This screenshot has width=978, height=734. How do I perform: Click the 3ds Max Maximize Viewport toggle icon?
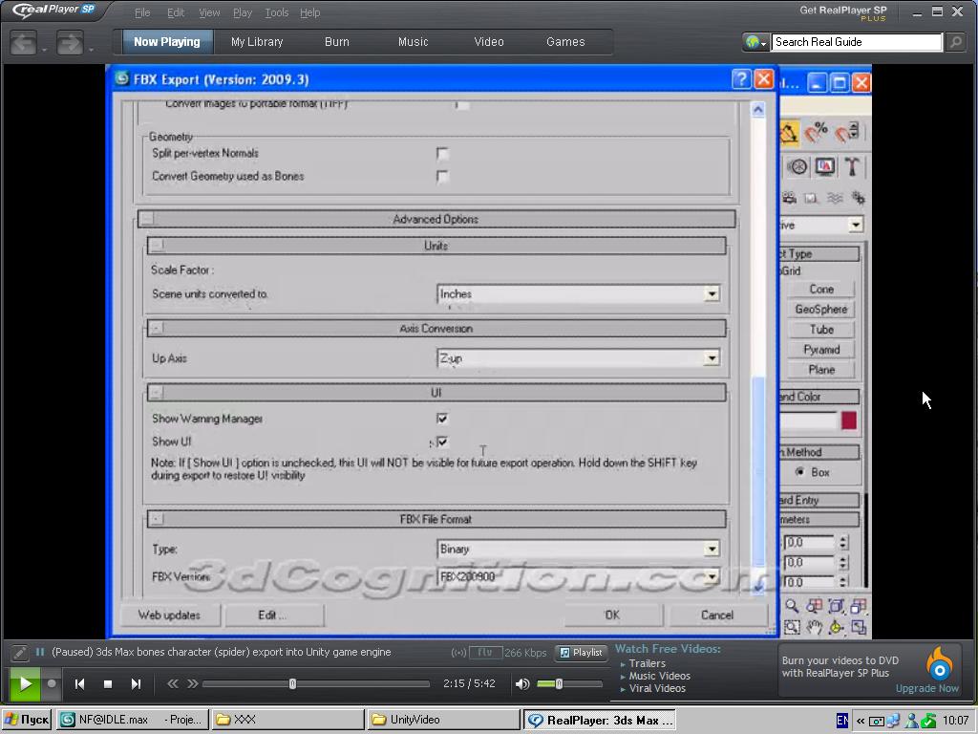point(859,627)
